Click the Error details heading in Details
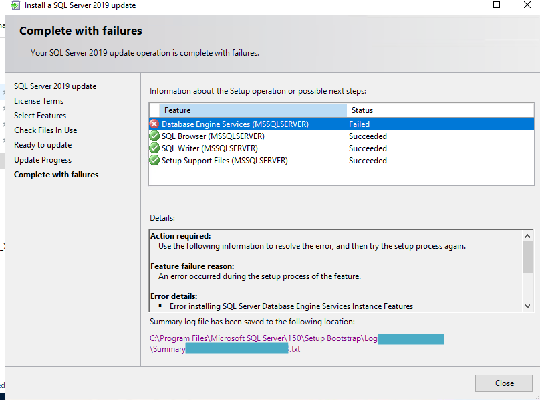This screenshot has width=540, height=400. 174,296
